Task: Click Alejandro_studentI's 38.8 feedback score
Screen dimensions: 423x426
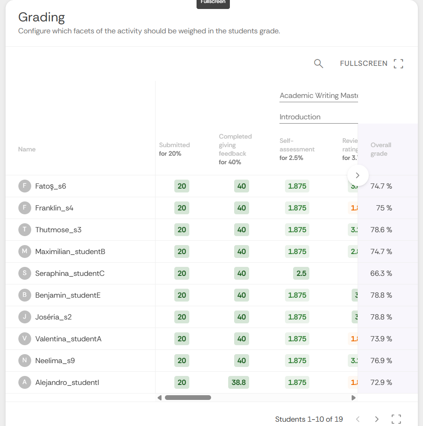Action: 238,382
